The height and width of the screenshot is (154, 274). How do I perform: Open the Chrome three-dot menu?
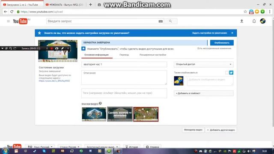270,12
